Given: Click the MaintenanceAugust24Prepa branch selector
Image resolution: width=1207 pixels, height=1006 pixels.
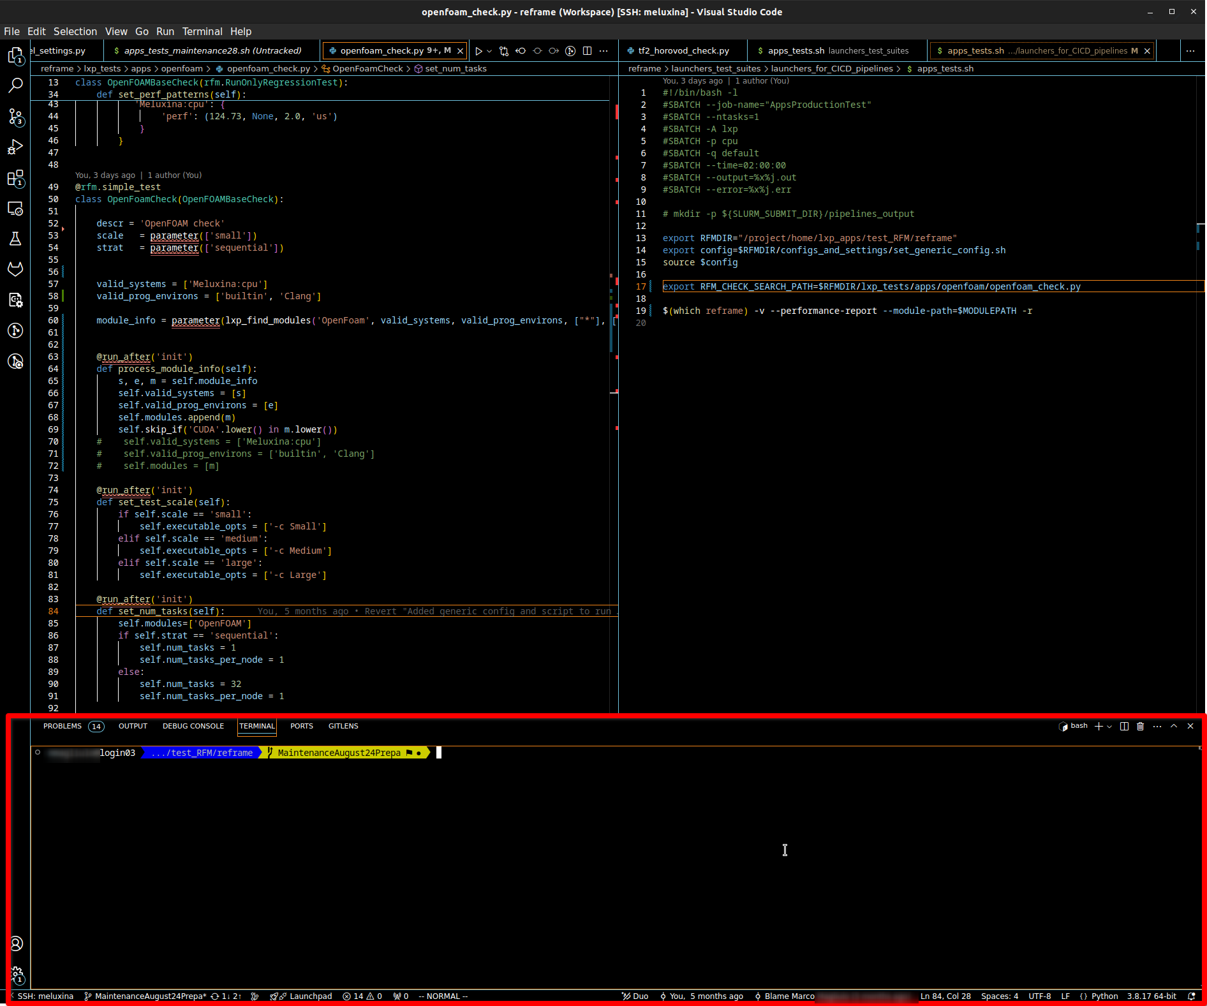Looking at the screenshot, I should point(145,996).
